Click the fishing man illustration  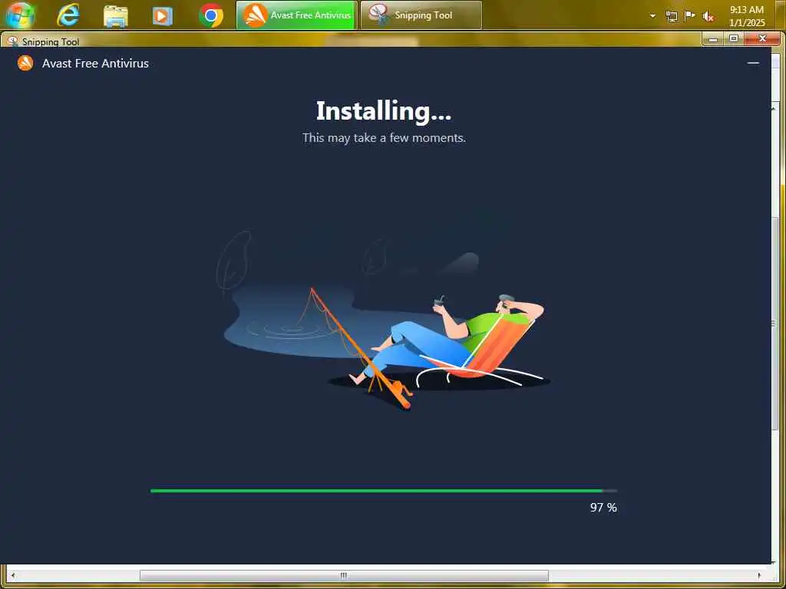tap(384, 321)
